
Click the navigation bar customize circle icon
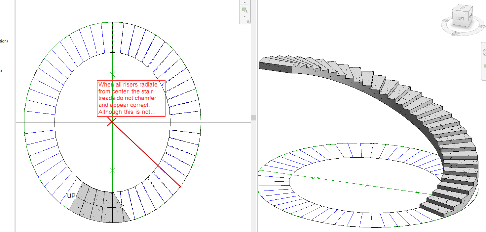(248, 21)
